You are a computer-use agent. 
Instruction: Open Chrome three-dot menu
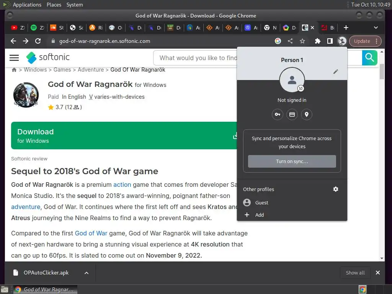(377, 41)
